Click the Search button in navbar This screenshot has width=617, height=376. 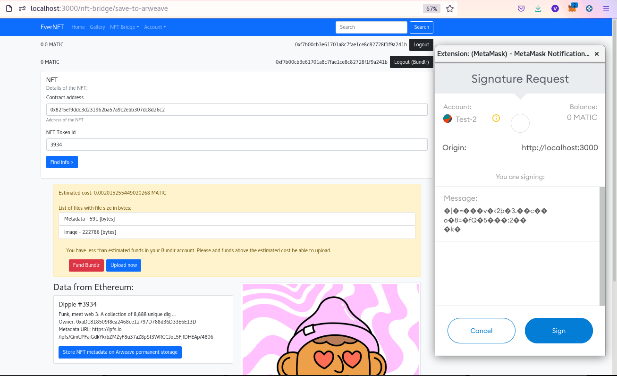point(422,27)
